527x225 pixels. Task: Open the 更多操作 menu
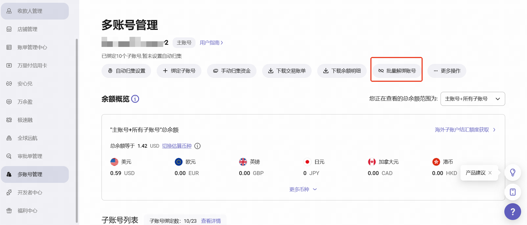point(447,71)
